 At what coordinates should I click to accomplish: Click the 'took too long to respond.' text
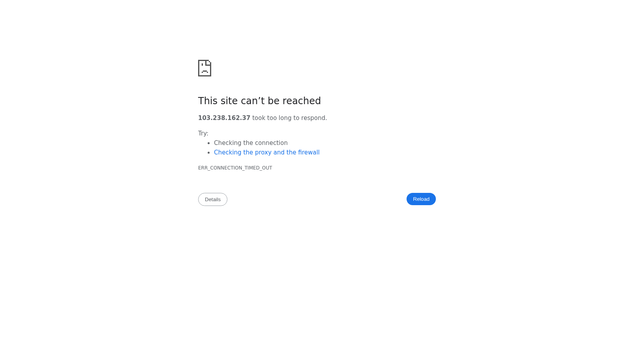point(290,118)
